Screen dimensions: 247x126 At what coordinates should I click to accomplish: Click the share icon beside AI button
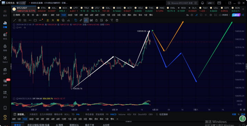pos(243,15)
